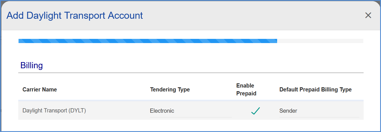The image size is (381, 132).
Task: Click empty gray title bar beside the title
Action: pyautogui.click(x=253, y=15)
